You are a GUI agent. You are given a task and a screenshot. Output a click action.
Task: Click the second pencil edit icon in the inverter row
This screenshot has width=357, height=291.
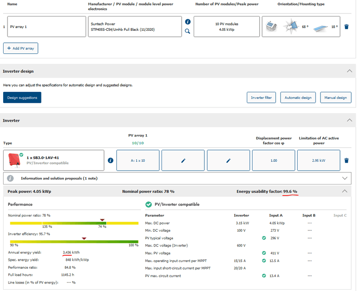pyautogui.click(x=228, y=160)
